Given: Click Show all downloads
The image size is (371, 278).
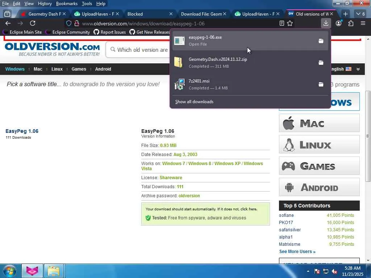Looking at the screenshot, I should point(194,102).
